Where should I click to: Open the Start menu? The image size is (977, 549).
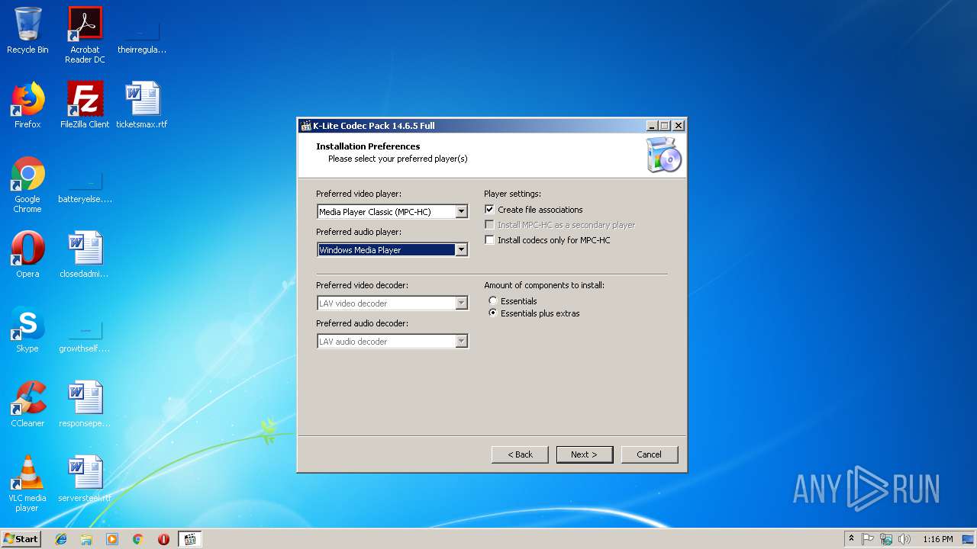(x=21, y=539)
